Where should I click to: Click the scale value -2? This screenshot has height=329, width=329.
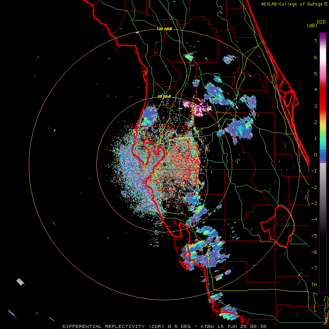(x=314, y=188)
